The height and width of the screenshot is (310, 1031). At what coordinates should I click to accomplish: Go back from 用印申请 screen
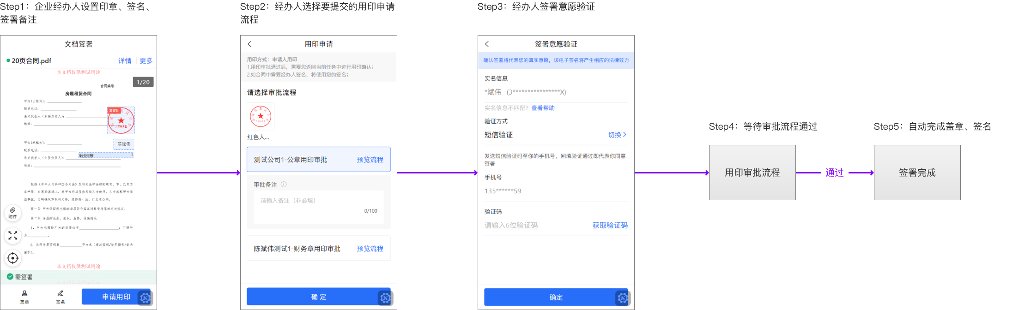[249, 44]
